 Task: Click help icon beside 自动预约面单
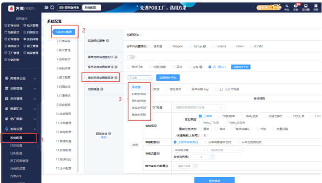click(x=107, y=41)
